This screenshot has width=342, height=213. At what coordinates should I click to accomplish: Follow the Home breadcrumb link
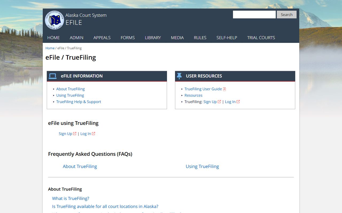click(50, 48)
